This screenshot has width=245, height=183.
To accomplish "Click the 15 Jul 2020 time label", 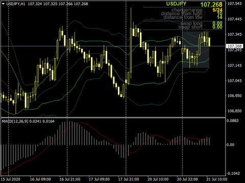I will pyautogui.click(x=11, y=179).
